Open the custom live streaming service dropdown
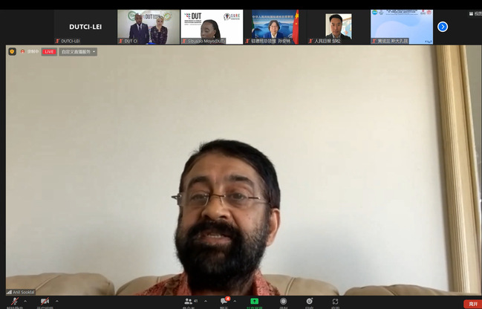This screenshot has width=482, height=309. (x=78, y=51)
